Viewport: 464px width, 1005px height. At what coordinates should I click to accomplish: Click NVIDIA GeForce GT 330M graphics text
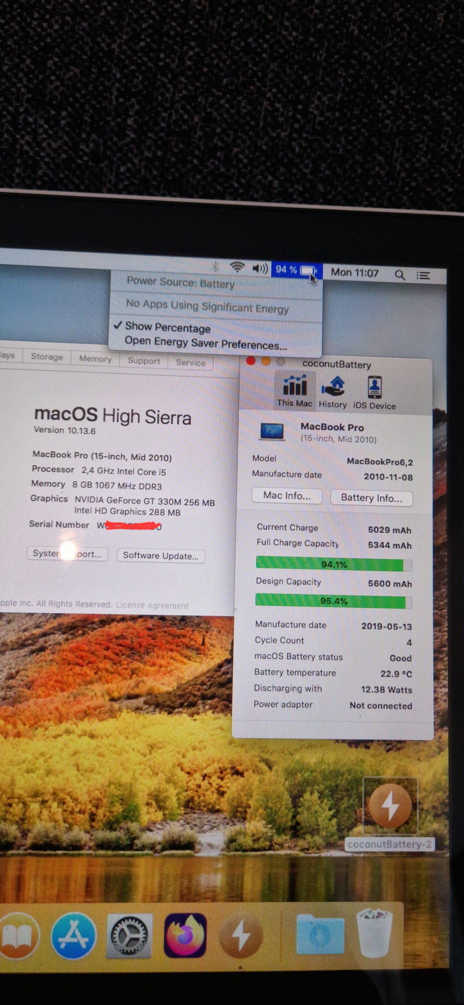(145, 501)
